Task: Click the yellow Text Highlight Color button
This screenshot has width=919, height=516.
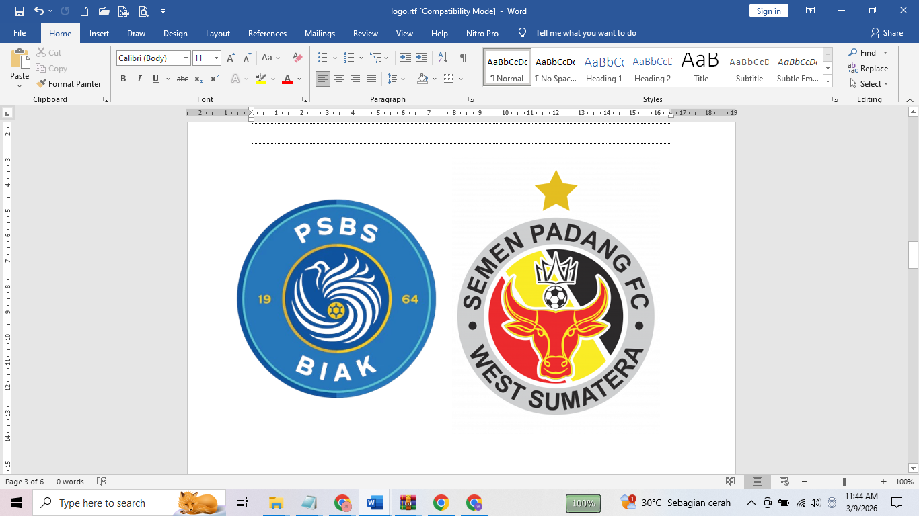Action: point(261,79)
